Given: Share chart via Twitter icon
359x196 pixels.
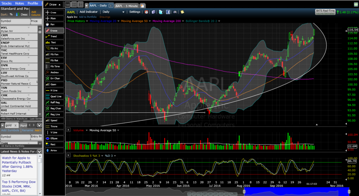Looking at the screenshot, I should pyautogui.click(x=161, y=12).
